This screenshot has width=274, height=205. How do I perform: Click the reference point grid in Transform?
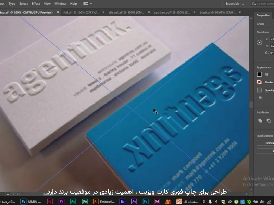(x=259, y=42)
